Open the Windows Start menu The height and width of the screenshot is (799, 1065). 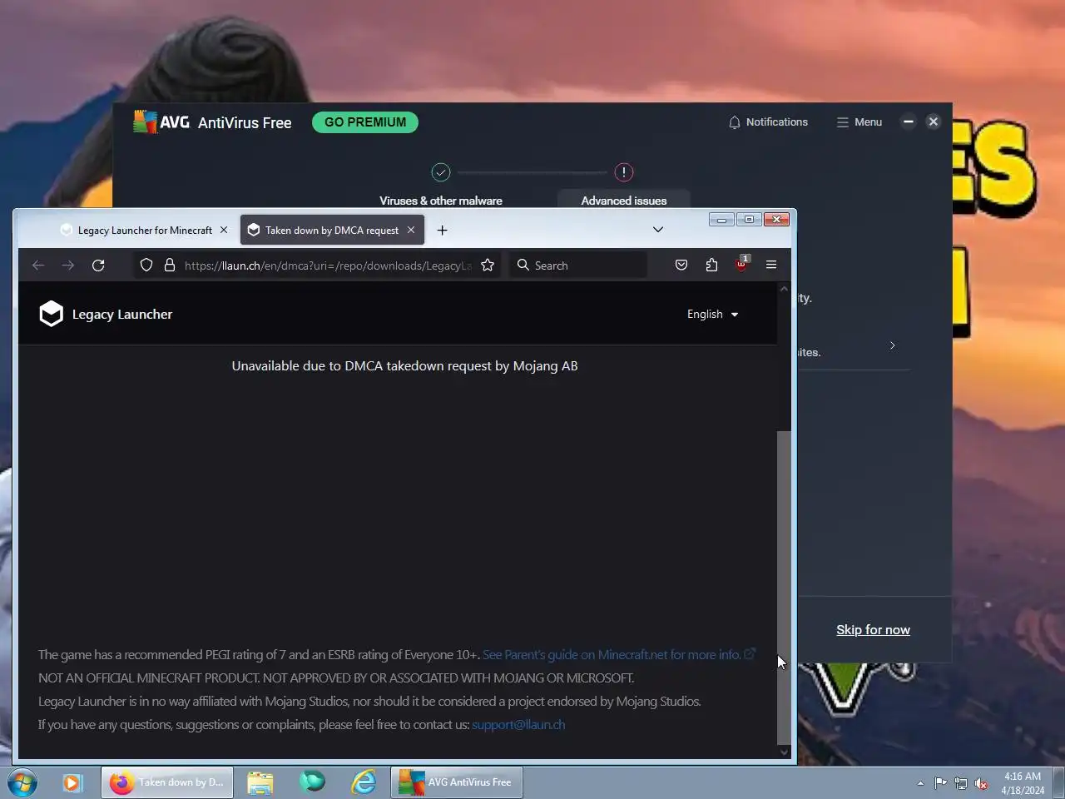[22, 782]
